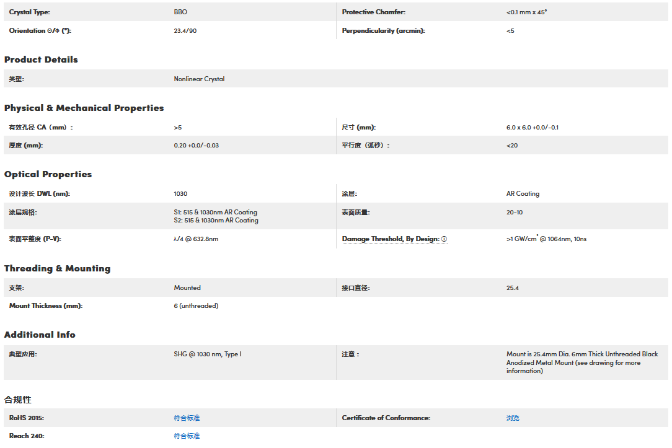Click the Damage Threshold, By Design label
672x448 pixels.
390,239
